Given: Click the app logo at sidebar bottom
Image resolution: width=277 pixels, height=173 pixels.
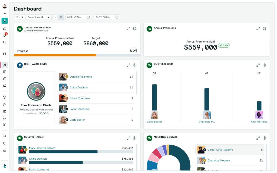Looking at the screenshot, I should (x=5, y=166).
